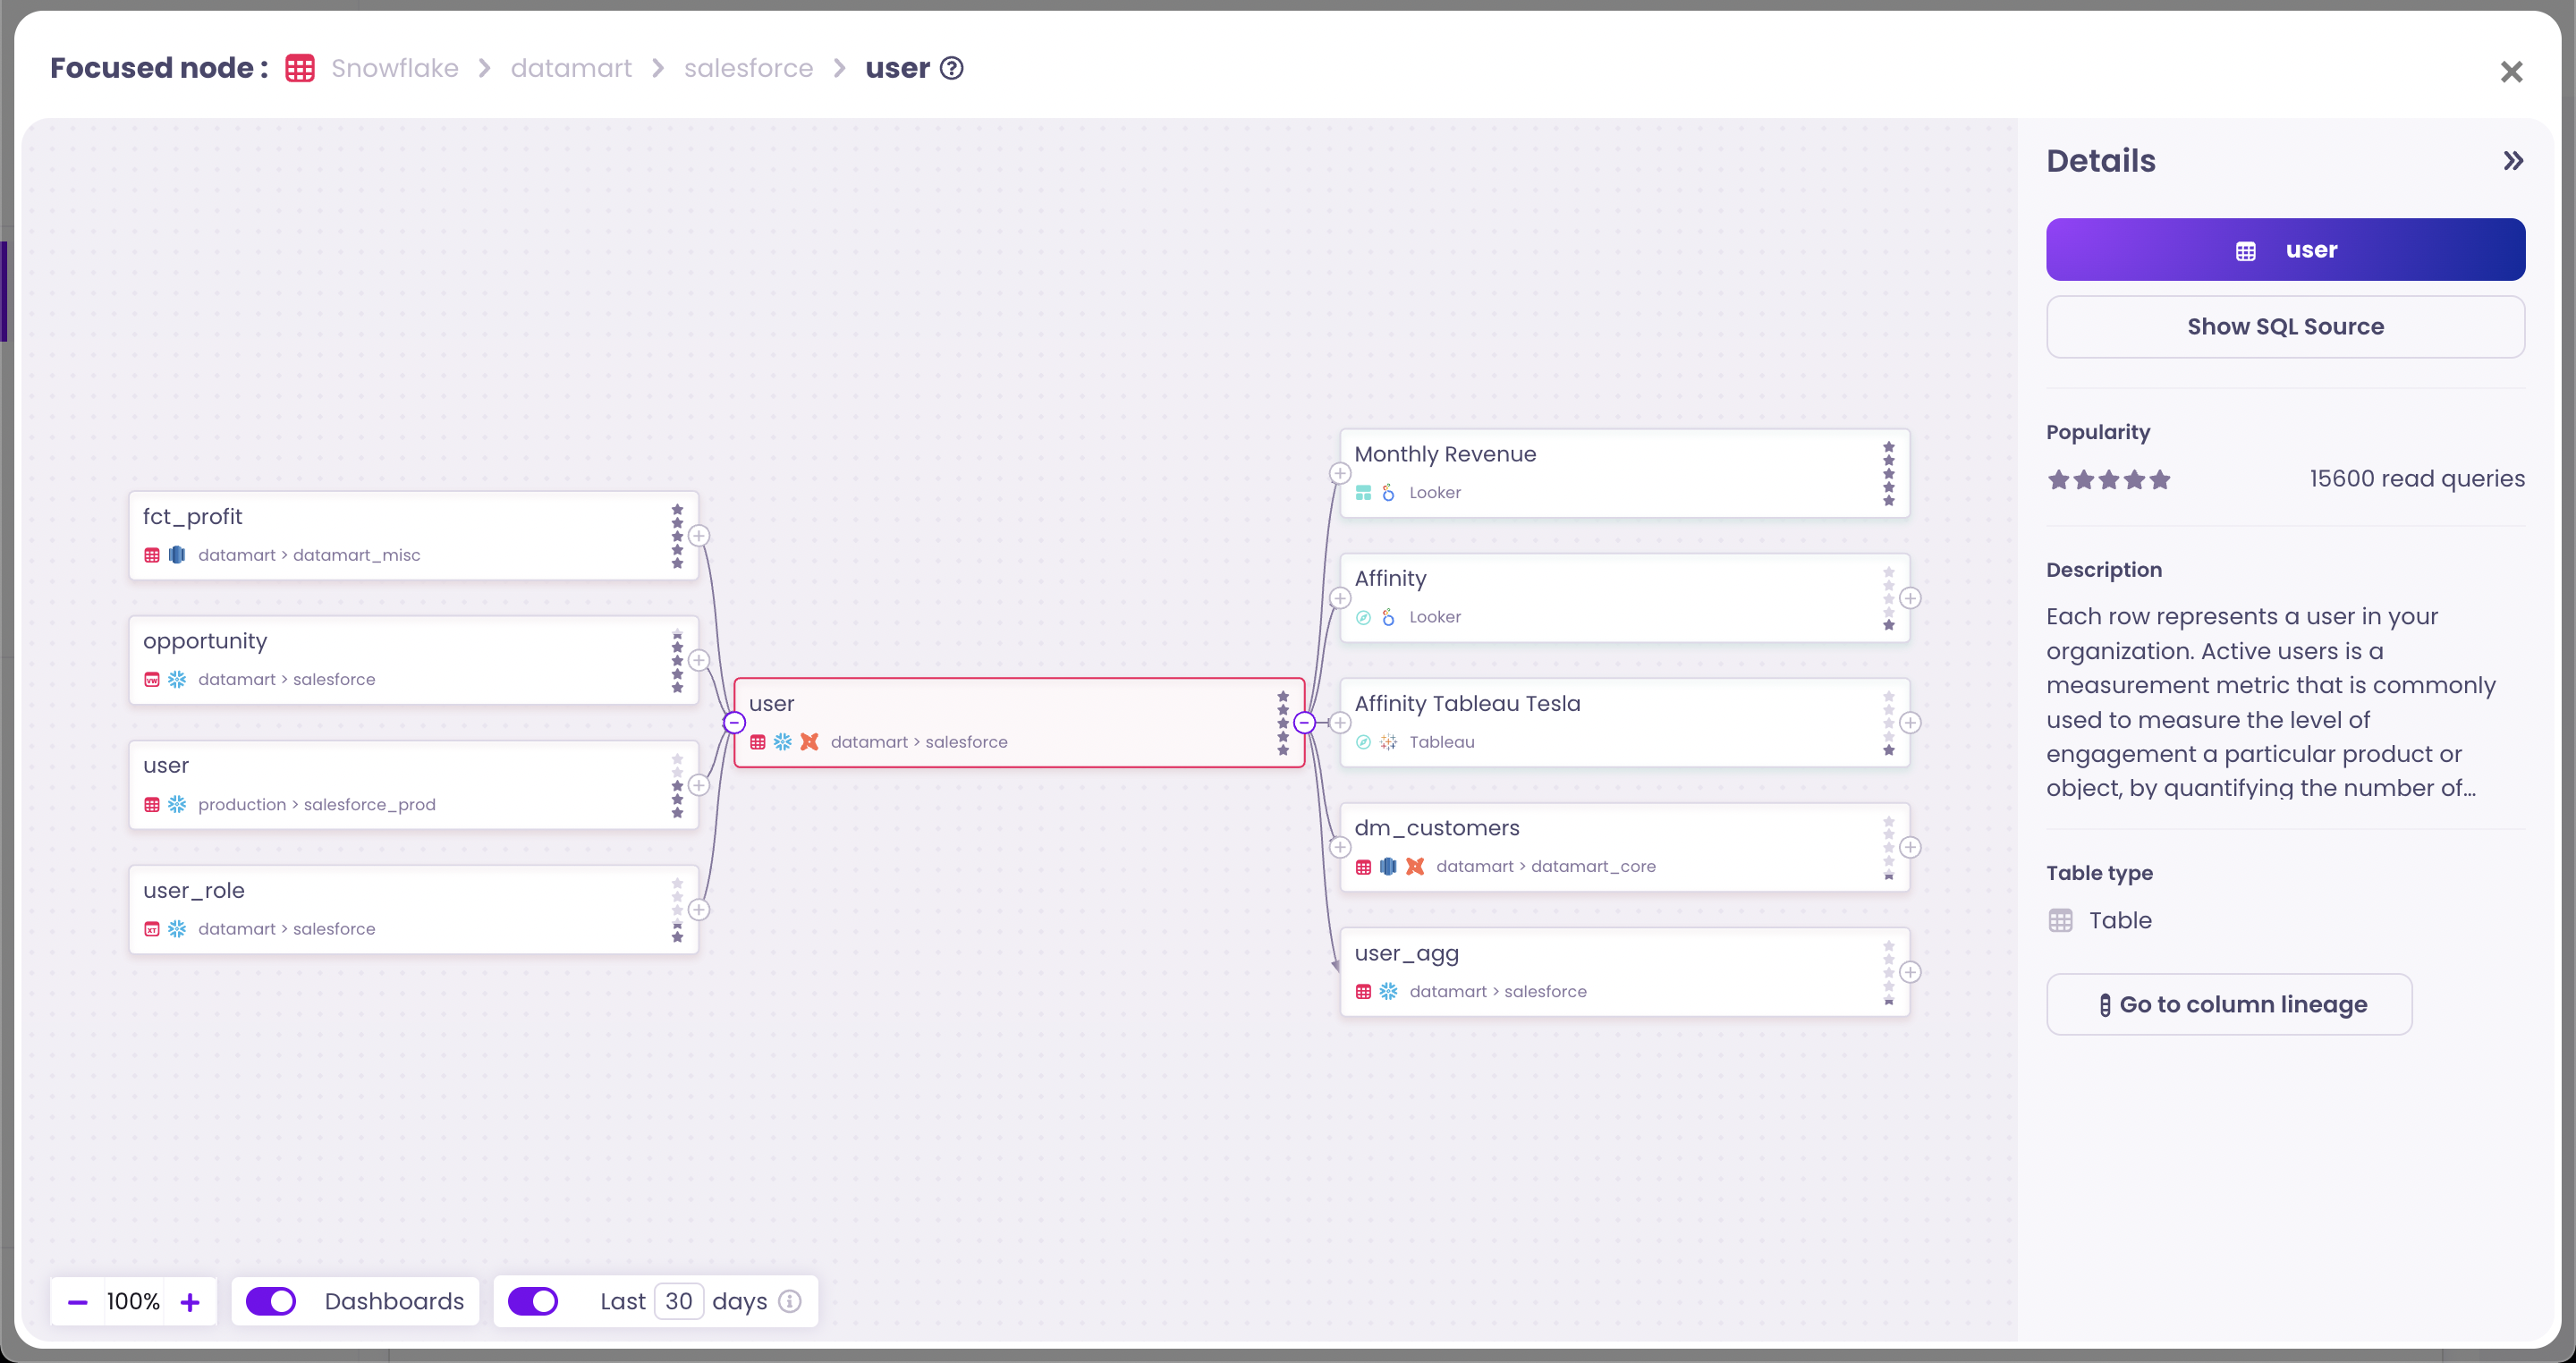This screenshot has width=2576, height=1363.
Task: Toggle the Last 30 days switch
Action: [533, 1301]
